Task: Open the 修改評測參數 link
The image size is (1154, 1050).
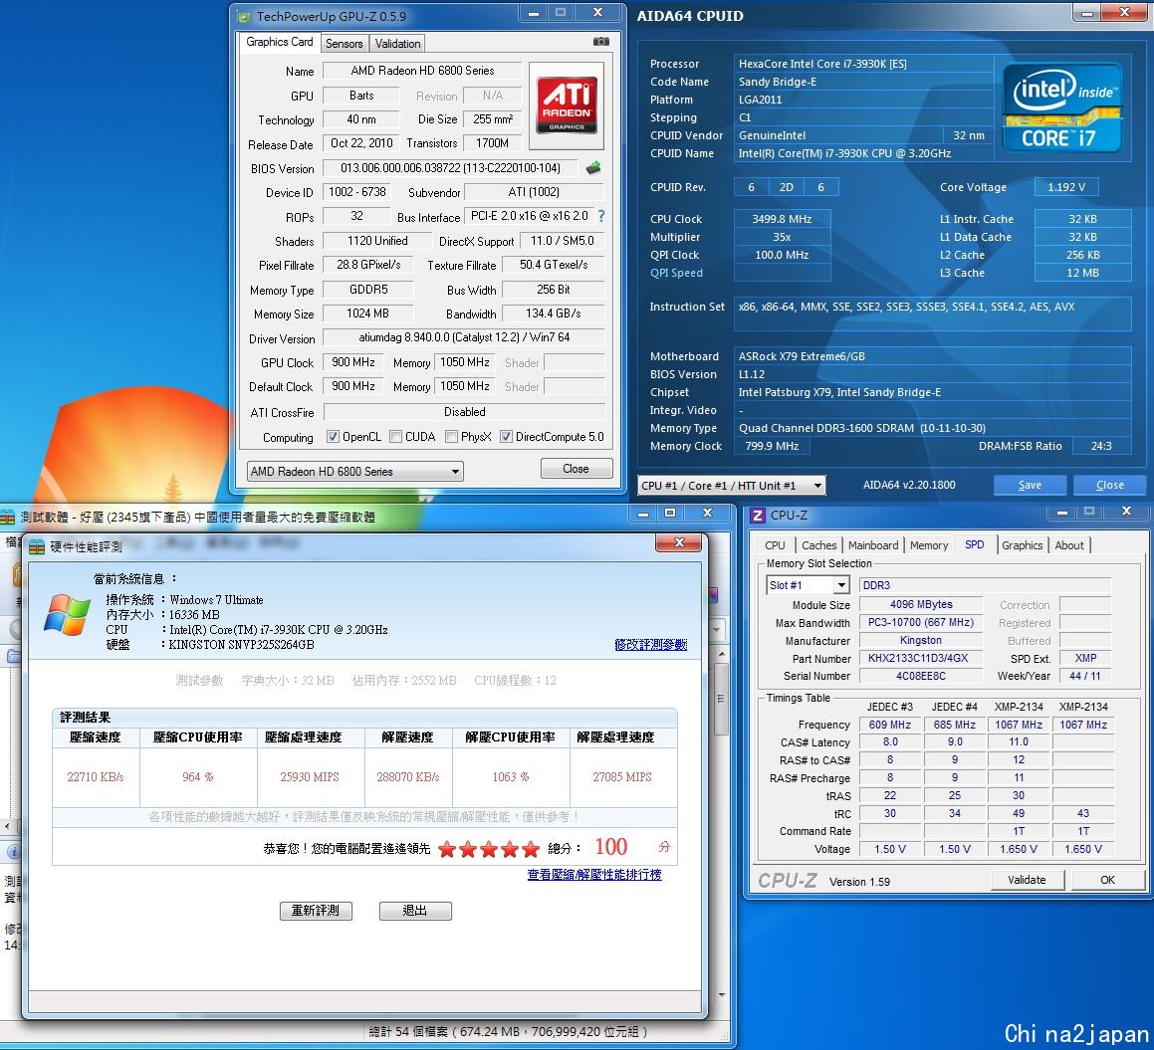Action: [x=650, y=645]
